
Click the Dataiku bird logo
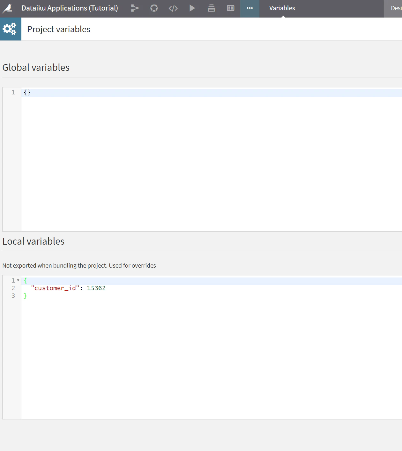7,8
